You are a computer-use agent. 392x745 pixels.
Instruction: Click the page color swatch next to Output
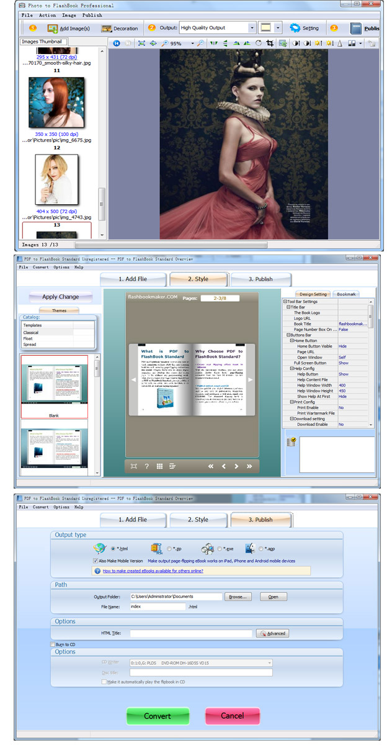tap(267, 28)
